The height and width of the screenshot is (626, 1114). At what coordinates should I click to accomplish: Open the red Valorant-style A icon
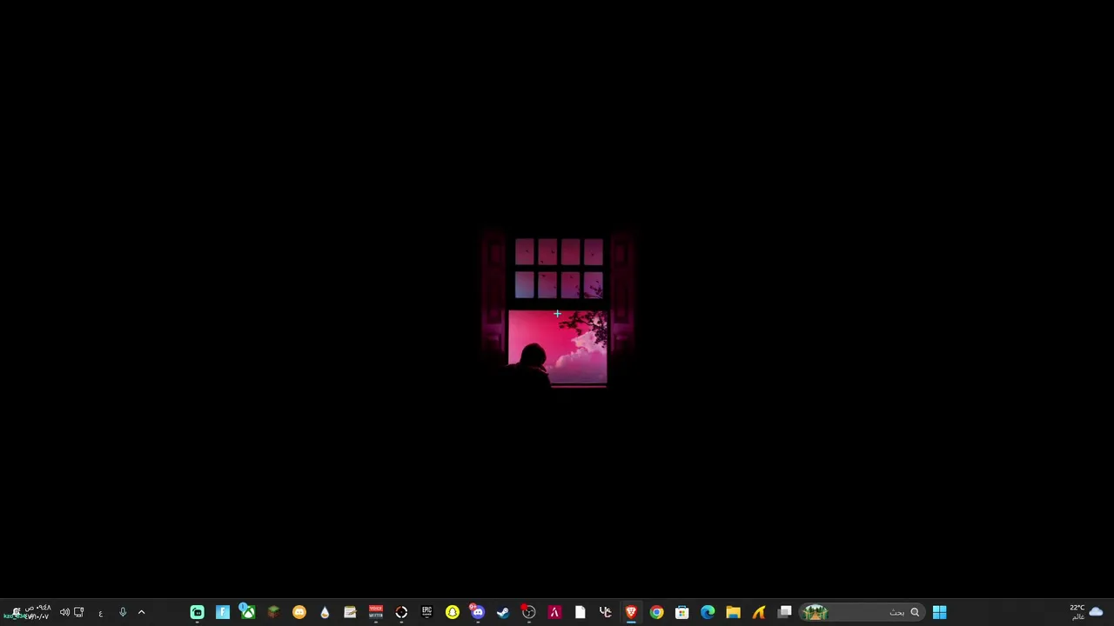pyautogui.click(x=554, y=612)
